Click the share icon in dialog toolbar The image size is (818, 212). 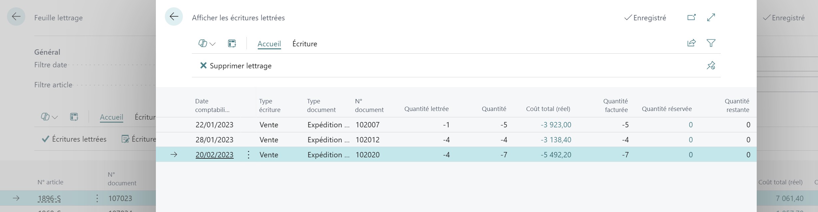[691, 43]
